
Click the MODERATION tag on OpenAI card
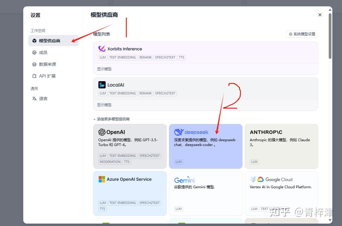point(110,162)
